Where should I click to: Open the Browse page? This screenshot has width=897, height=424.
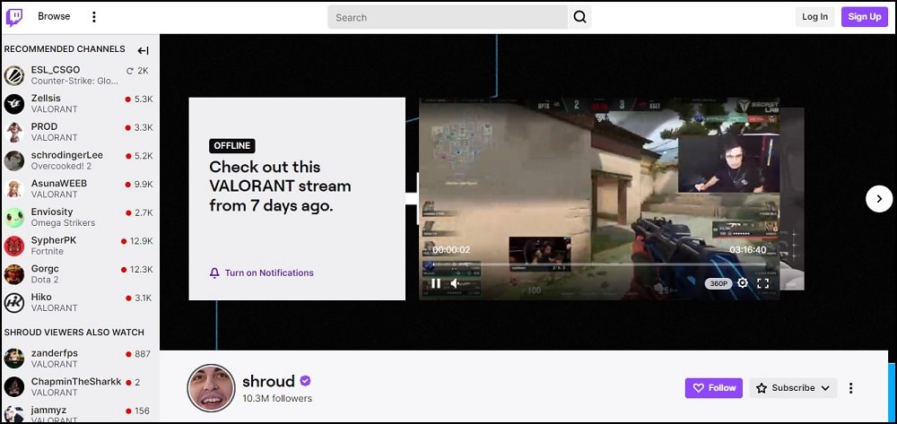point(54,16)
